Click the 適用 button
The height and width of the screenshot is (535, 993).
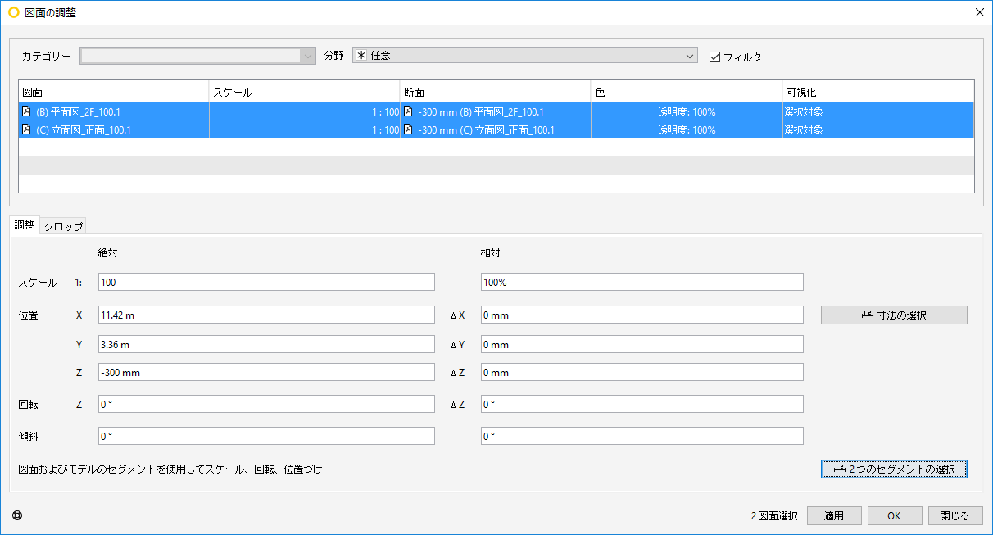tap(834, 515)
